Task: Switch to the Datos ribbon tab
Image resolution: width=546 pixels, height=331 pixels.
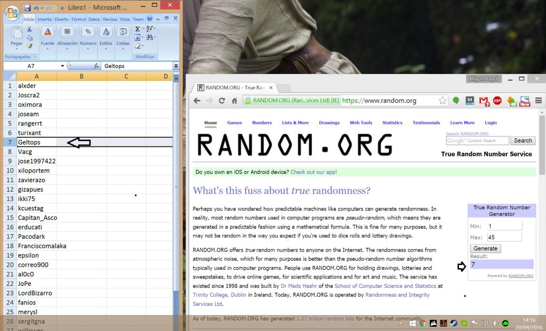Action: 94,19
